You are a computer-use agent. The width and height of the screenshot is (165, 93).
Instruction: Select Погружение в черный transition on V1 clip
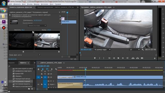click(x=65, y=77)
